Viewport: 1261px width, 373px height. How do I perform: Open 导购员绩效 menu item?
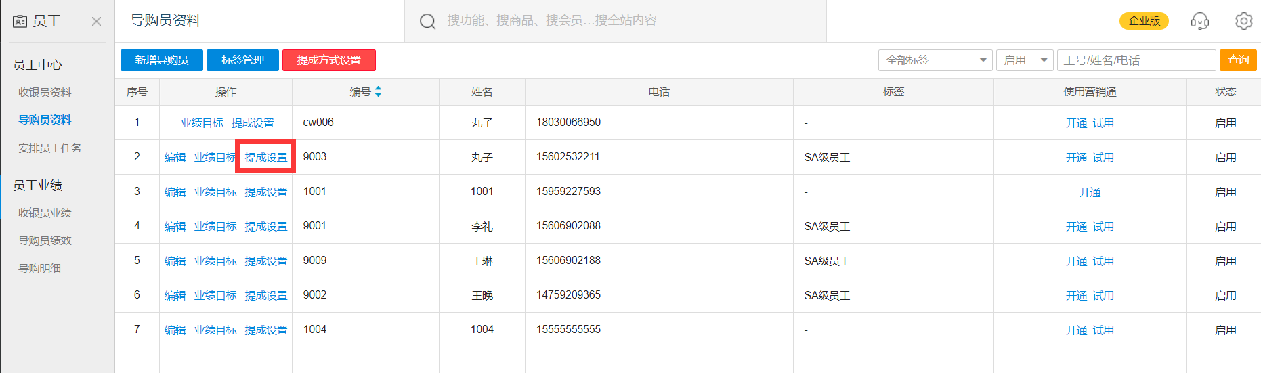click(45, 240)
